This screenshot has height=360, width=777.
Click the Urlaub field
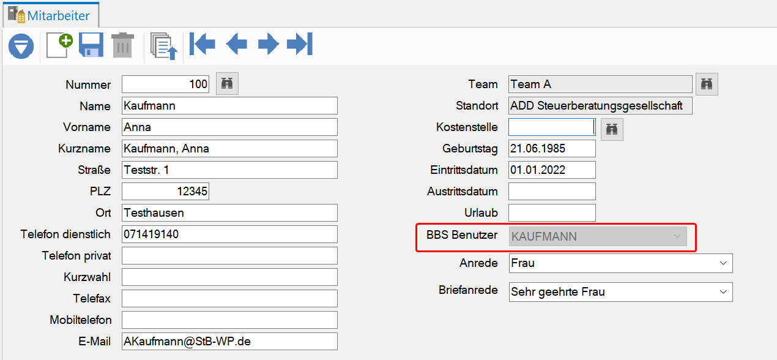[x=552, y=213]
